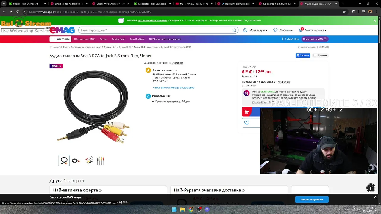Select third thumbnail showing RCA plugs
This screenshot has width=381, height=214.
click(x=88, y=161)
